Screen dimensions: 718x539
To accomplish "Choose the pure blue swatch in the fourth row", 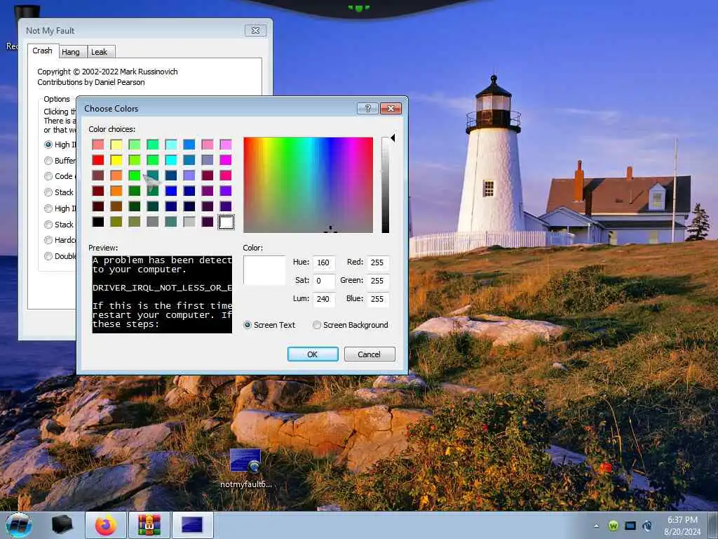I will (171, 191).
